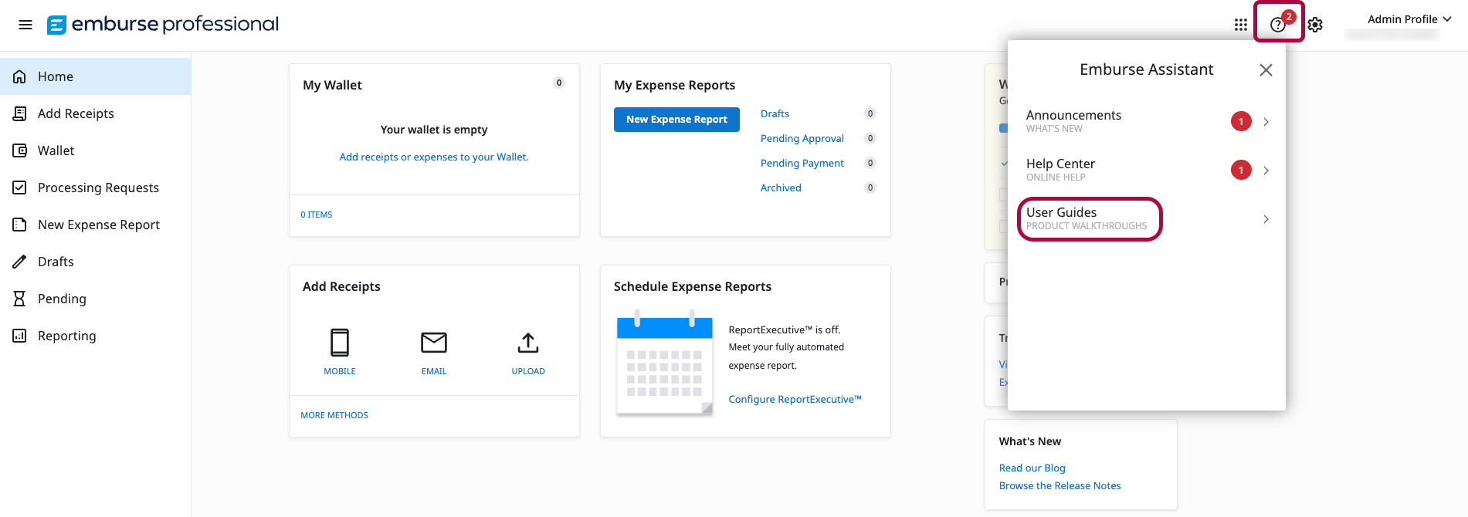Open the settings gear
Screen dimensions: 1468x517
coord(1316,25)
